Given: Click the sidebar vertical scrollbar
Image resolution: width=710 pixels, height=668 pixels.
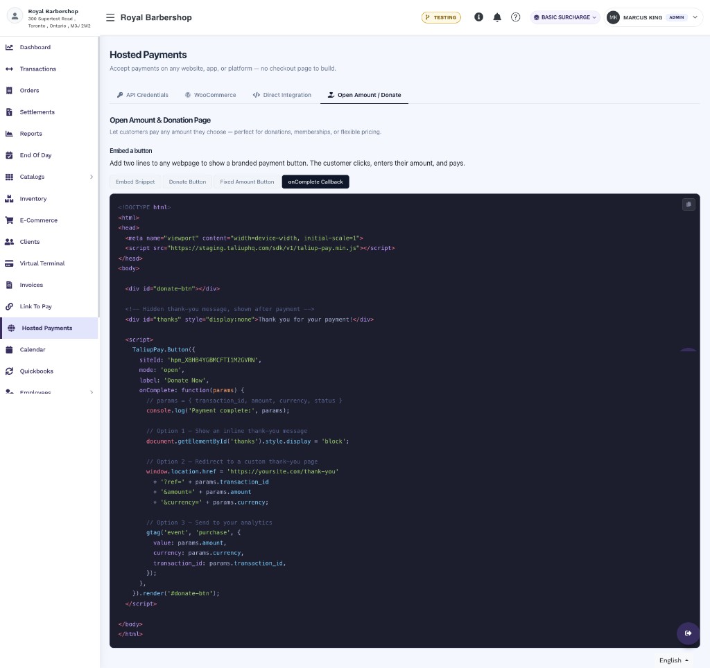Looking at the screenshot, I should pos(98,177).
